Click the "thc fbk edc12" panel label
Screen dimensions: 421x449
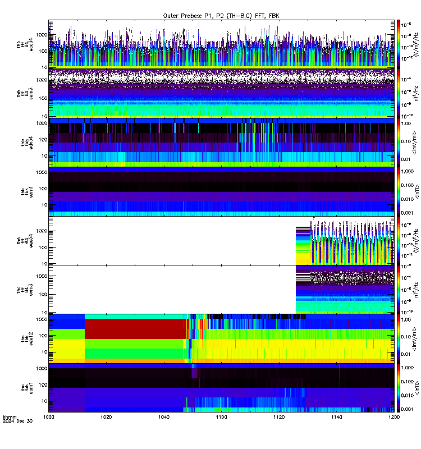[27, 339]
